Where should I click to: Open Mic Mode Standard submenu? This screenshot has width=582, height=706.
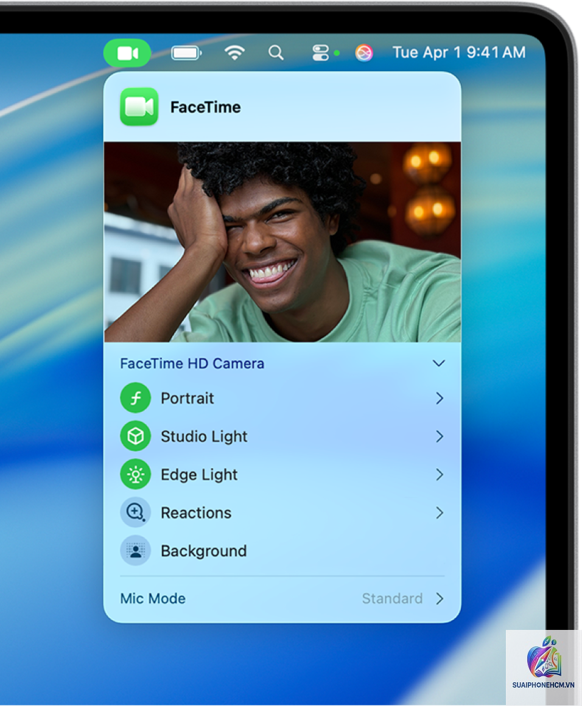tap(282, 598)
